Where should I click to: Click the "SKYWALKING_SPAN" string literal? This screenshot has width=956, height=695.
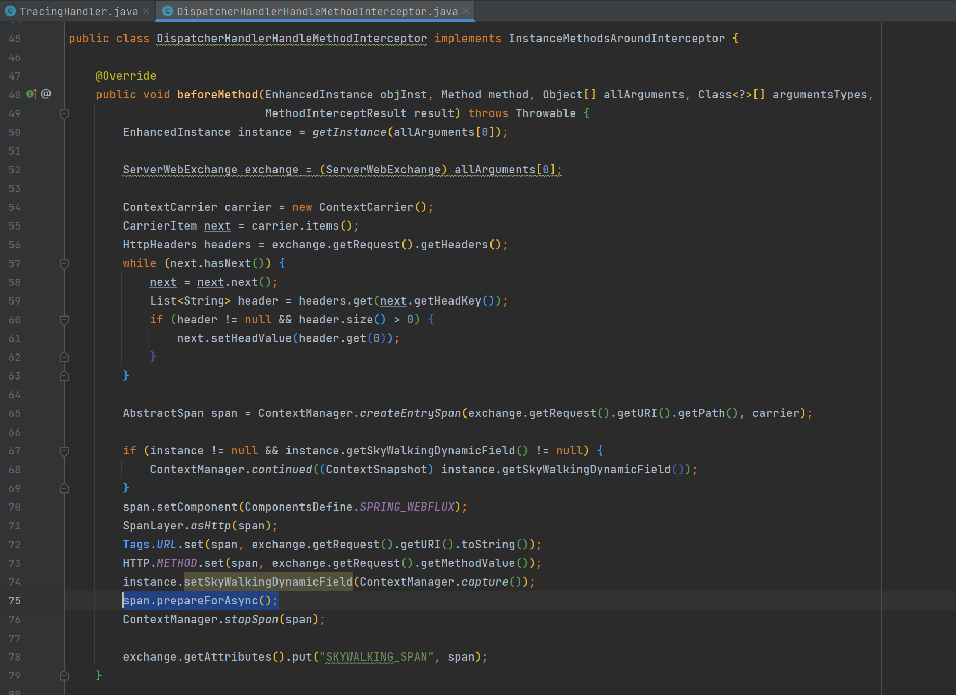click(376, 657)
